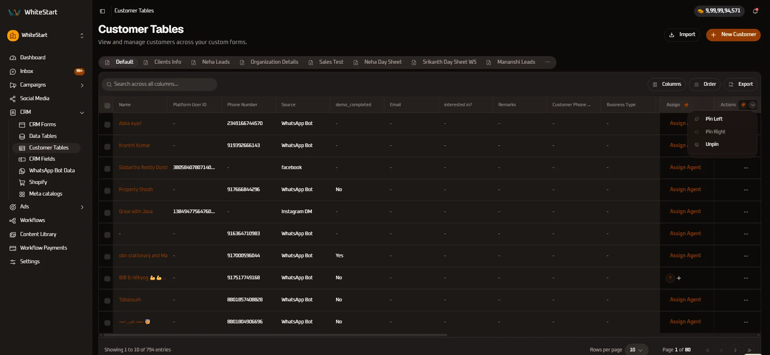The width and height of the screenshot is (770, 355).
Task: Click the New Customer button
Action: tap(733, 35)
